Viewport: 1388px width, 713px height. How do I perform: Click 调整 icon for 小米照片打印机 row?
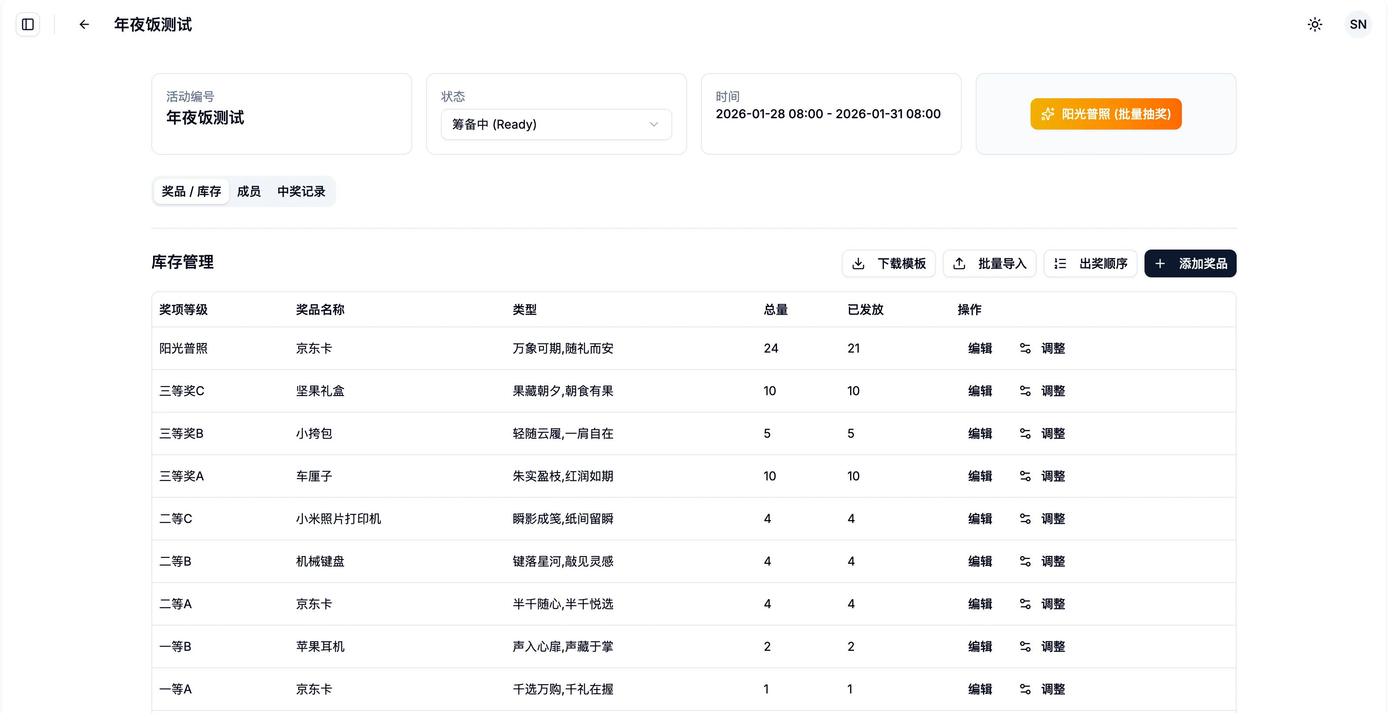point(1025,519)
